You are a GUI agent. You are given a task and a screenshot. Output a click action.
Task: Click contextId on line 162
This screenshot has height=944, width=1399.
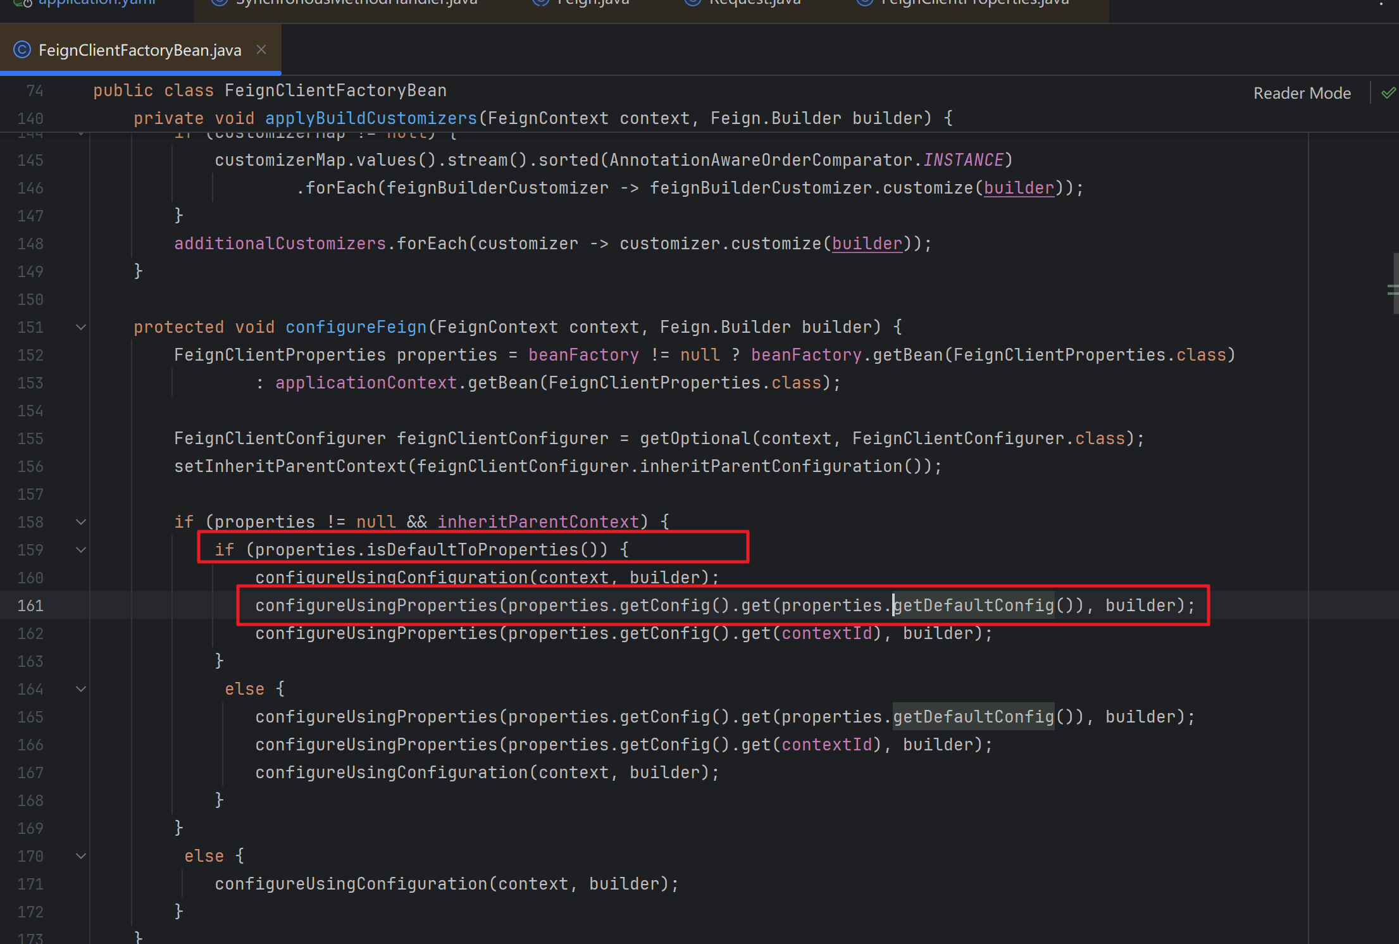[827, 633]
